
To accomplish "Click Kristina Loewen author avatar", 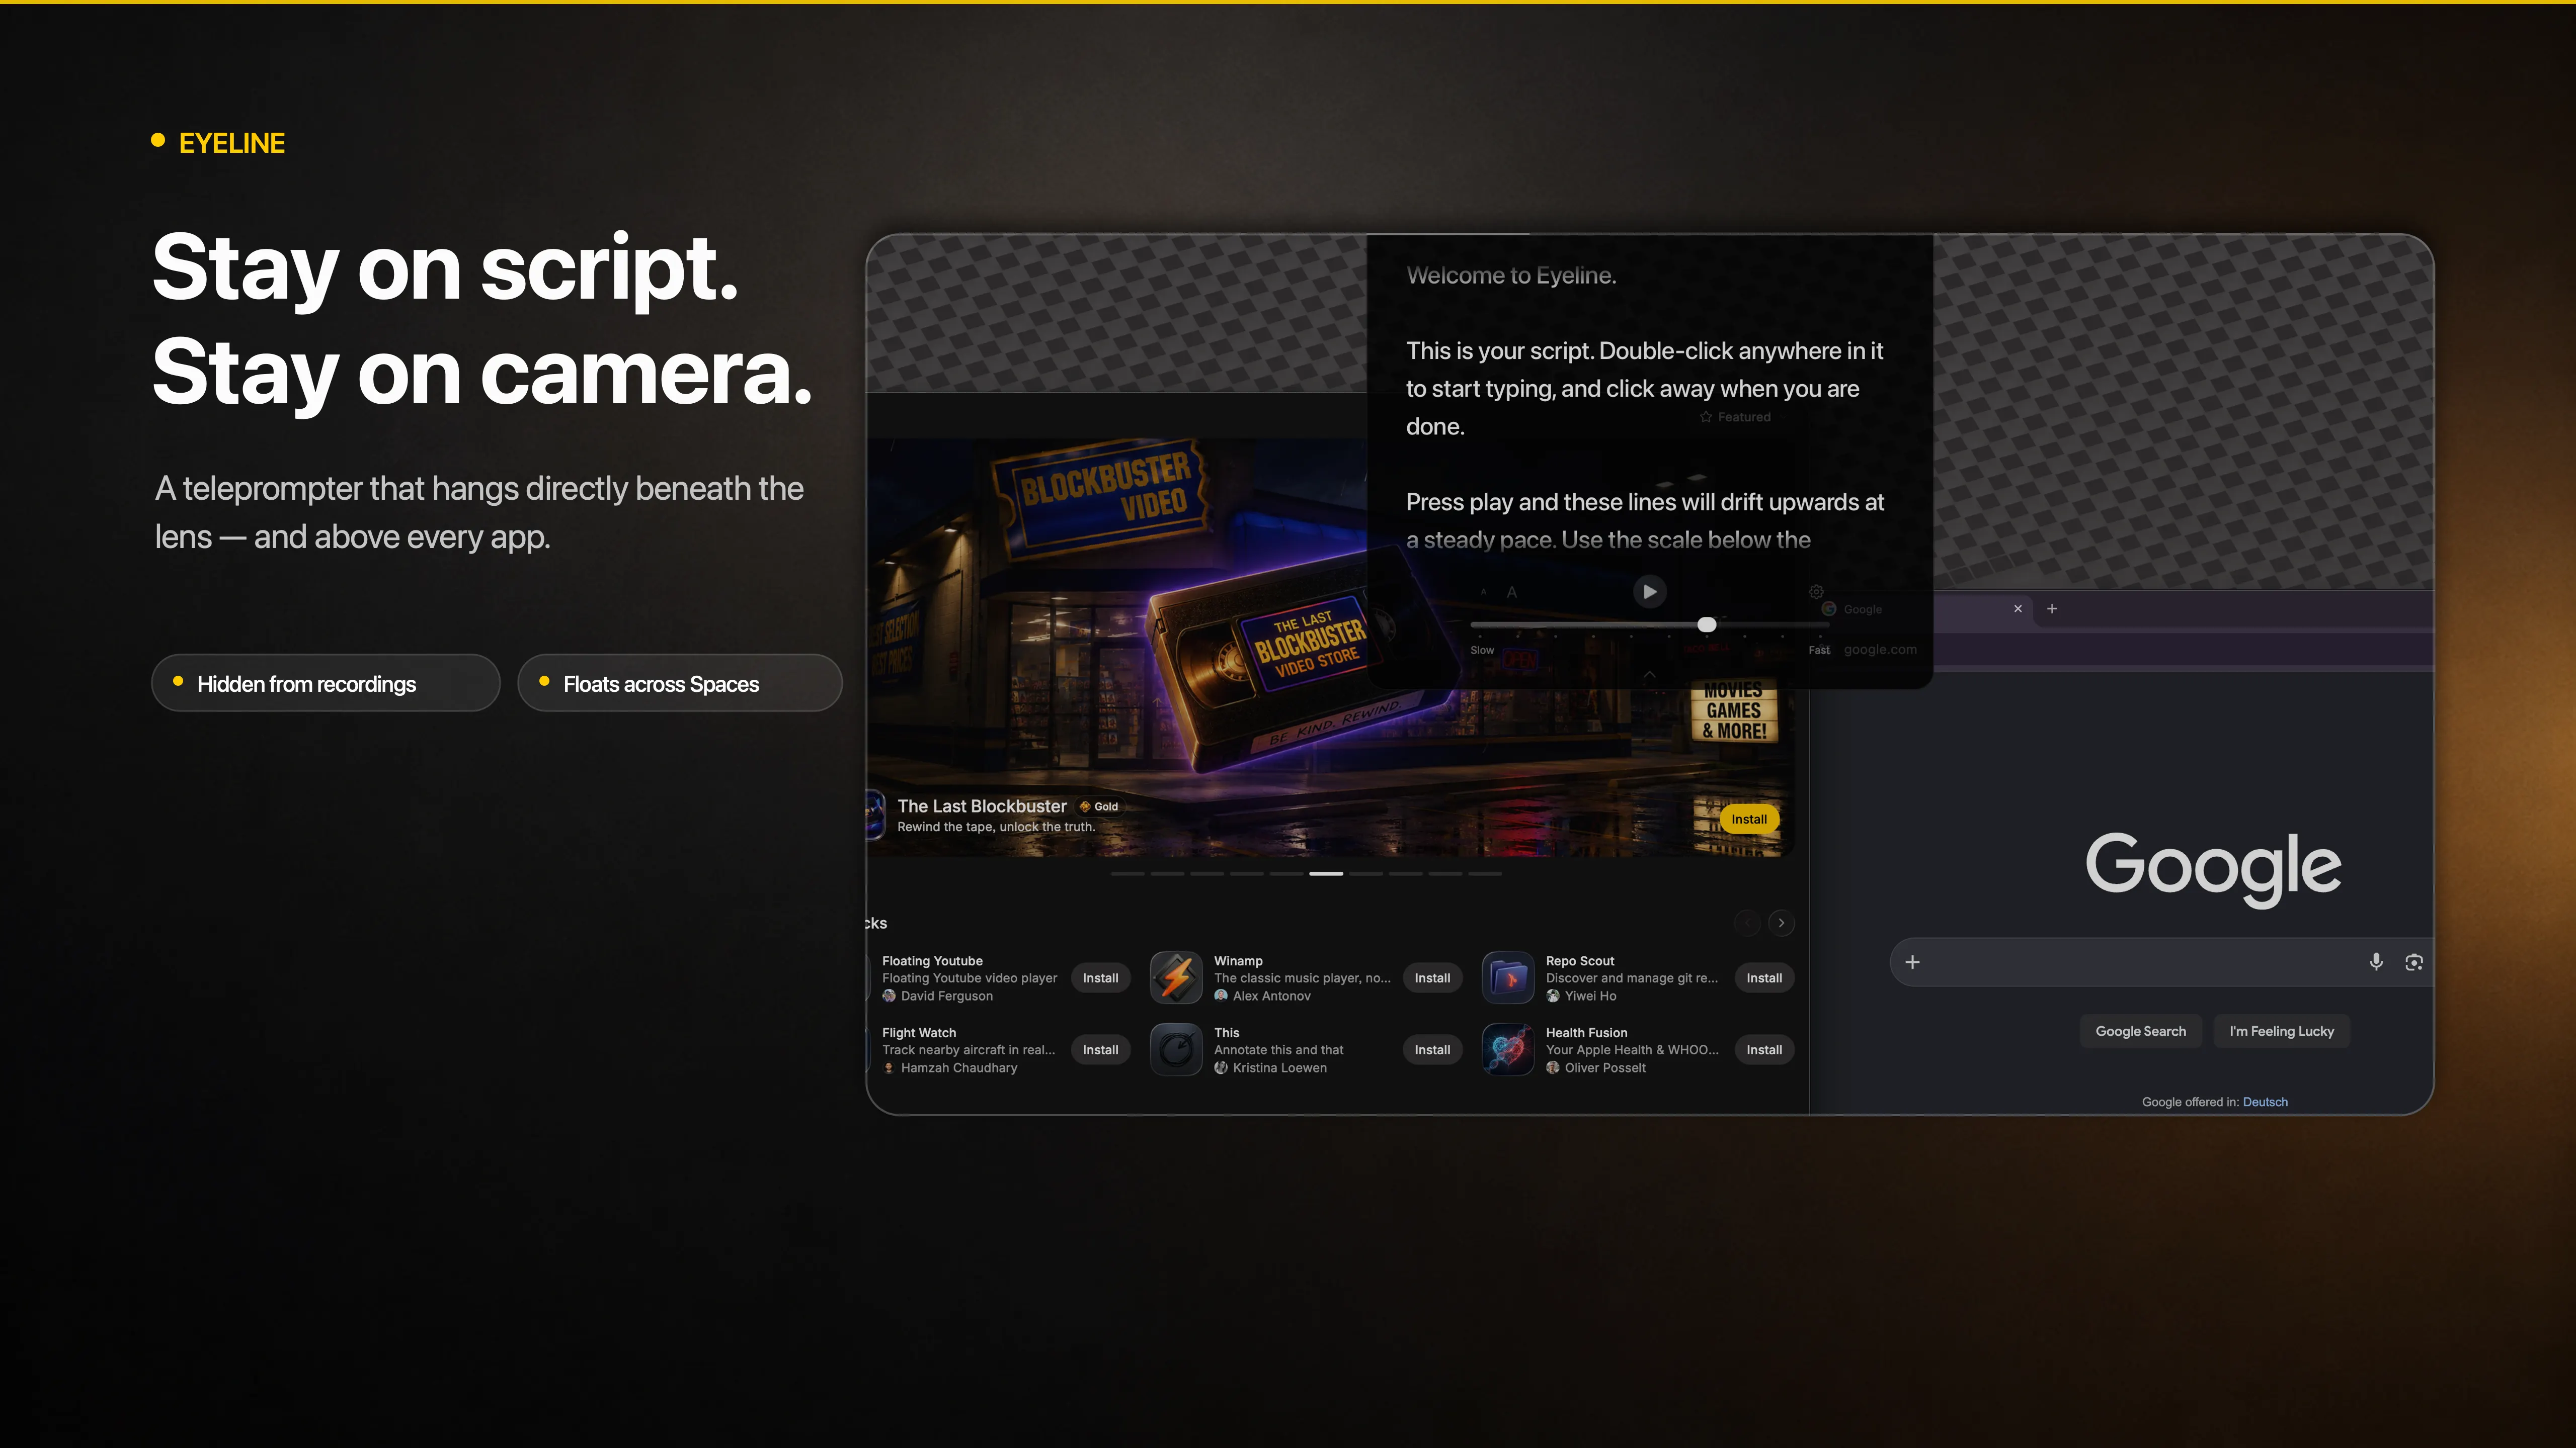I will click(1221, 1068).
